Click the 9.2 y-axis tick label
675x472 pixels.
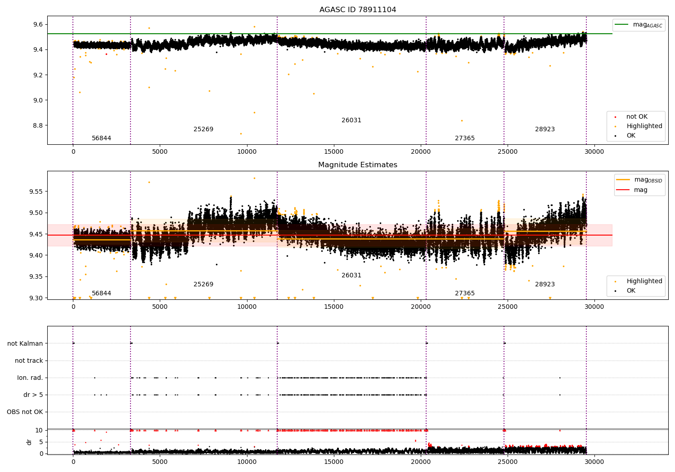tap(38, 75)
